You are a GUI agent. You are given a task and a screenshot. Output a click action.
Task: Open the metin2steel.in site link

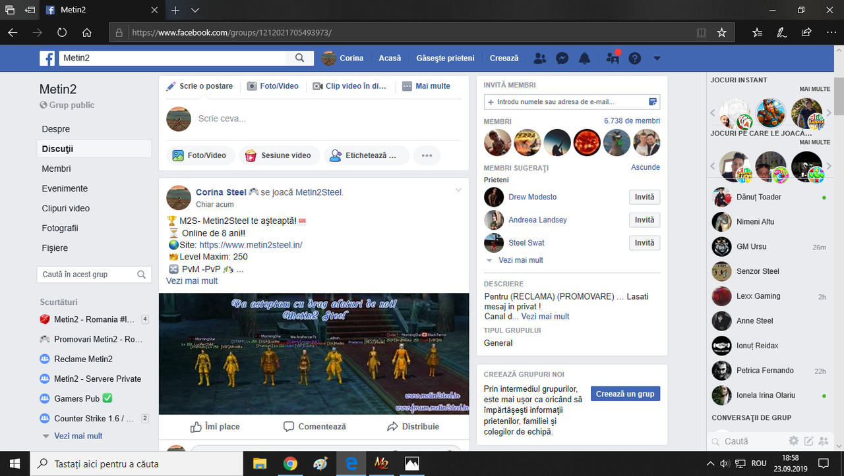click(x=251, y=245)
